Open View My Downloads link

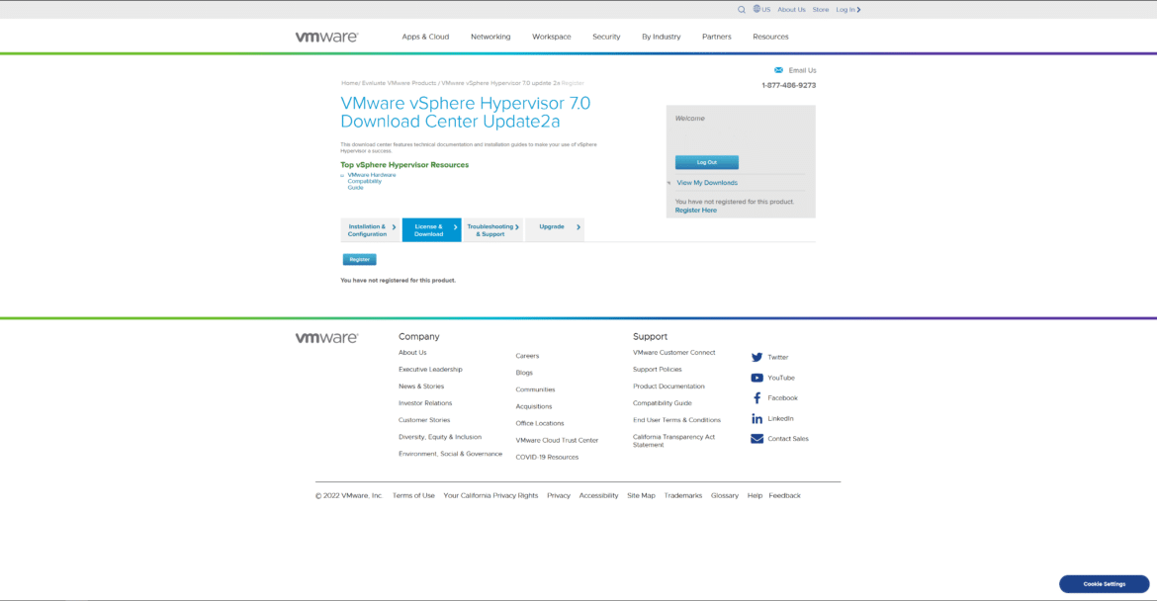point(707,183)
